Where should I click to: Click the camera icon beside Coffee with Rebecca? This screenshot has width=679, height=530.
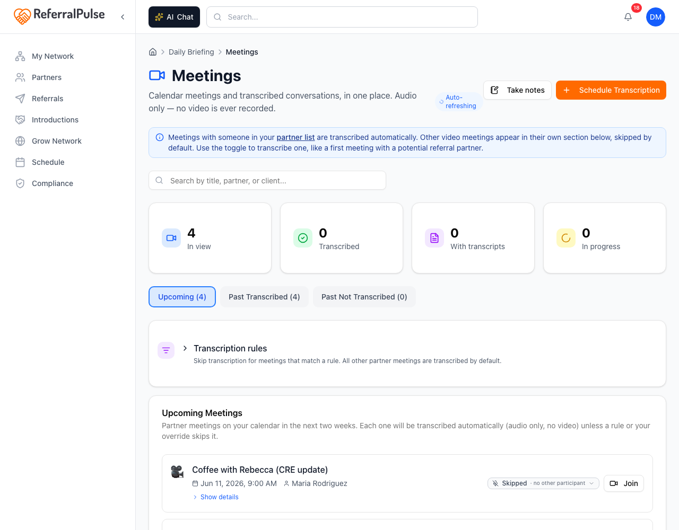pyautogui.click(x=177, y=471)
